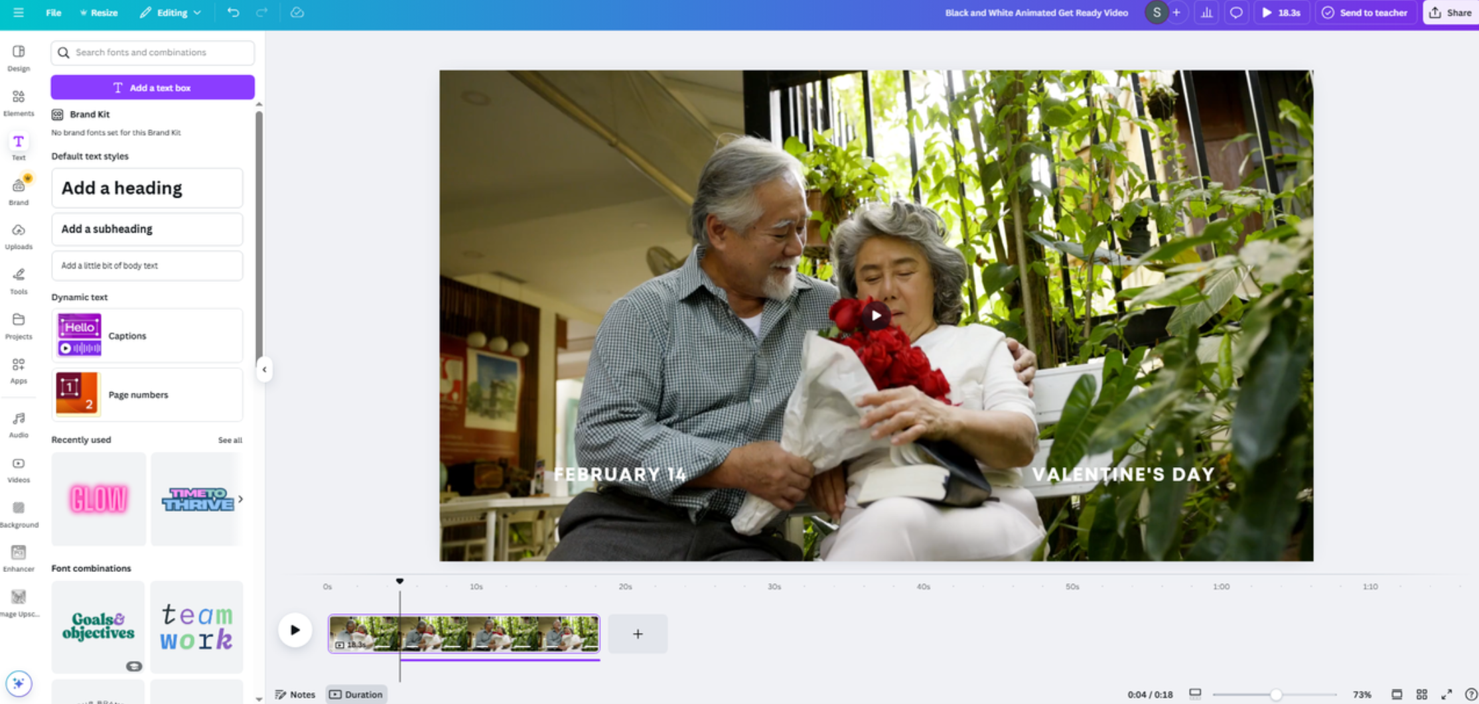The height and width of the screenshot is (704, 1479).
Task: Expand Recently used with the right arrow
Action: [x=241, y=498]
